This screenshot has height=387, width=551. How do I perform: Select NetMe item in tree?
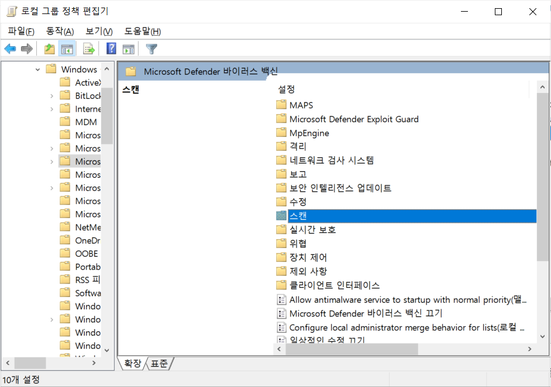[x=88, y=227]
